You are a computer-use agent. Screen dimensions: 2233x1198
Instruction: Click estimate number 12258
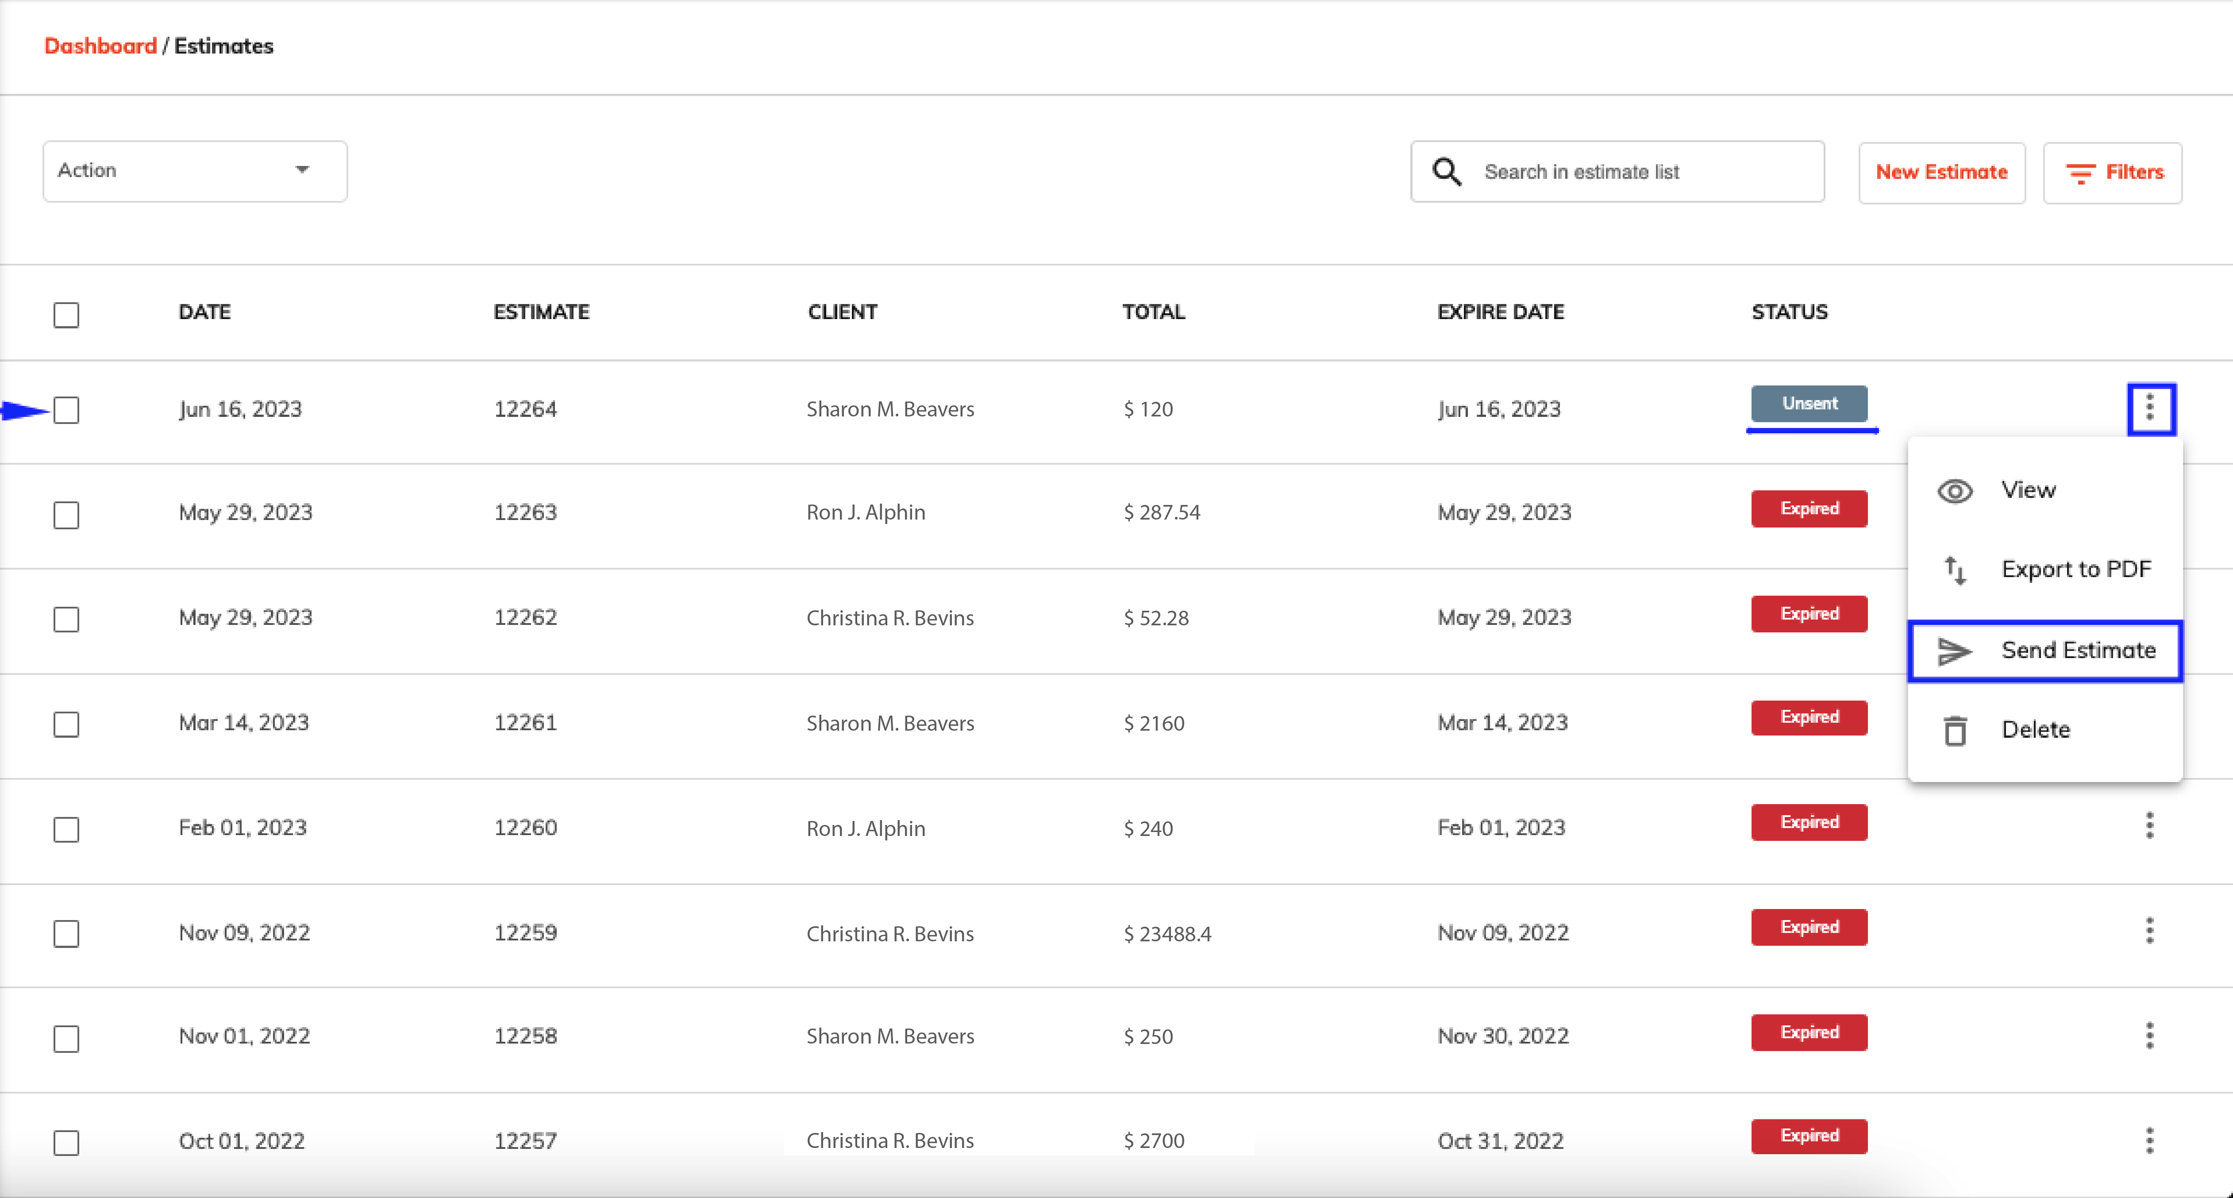click(x=525, y=1036)
